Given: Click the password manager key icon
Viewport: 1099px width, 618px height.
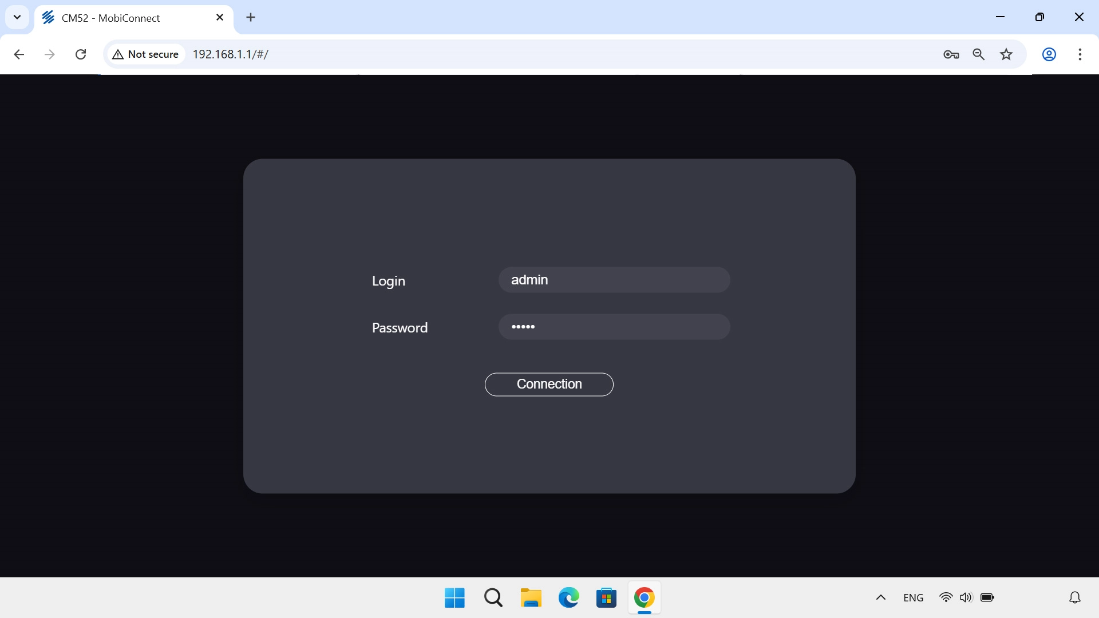Looking at the screenshot, I should point(951,54).
